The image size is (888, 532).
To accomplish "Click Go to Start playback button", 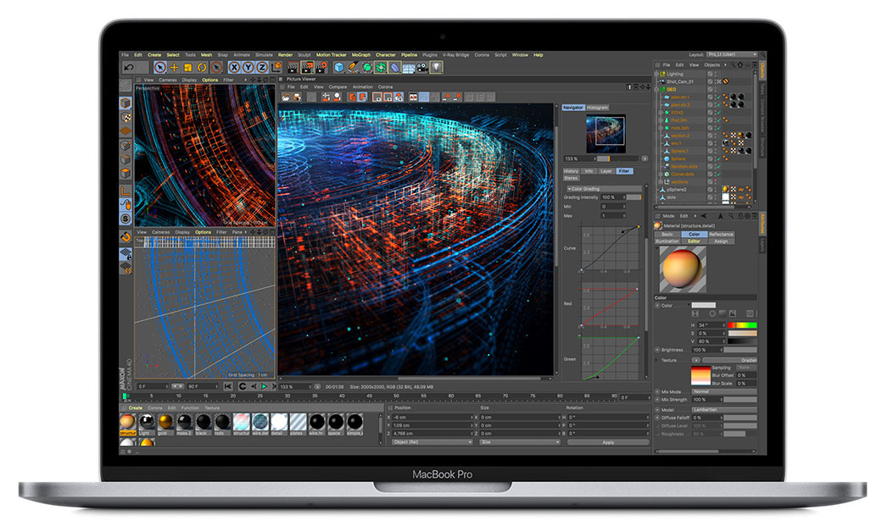I will click(x=227, y=386).
